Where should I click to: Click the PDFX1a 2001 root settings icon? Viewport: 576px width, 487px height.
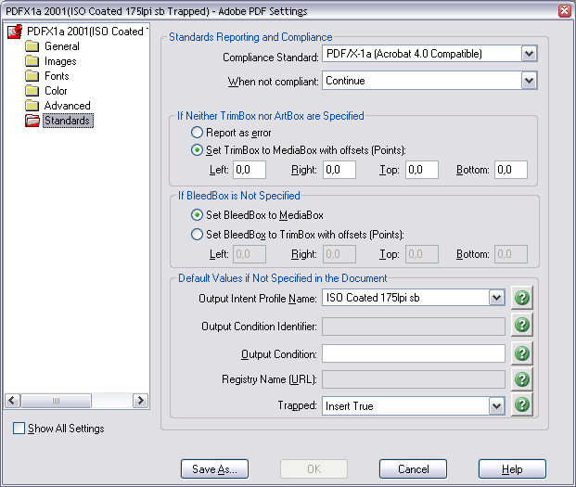click(x=15, y=32)
